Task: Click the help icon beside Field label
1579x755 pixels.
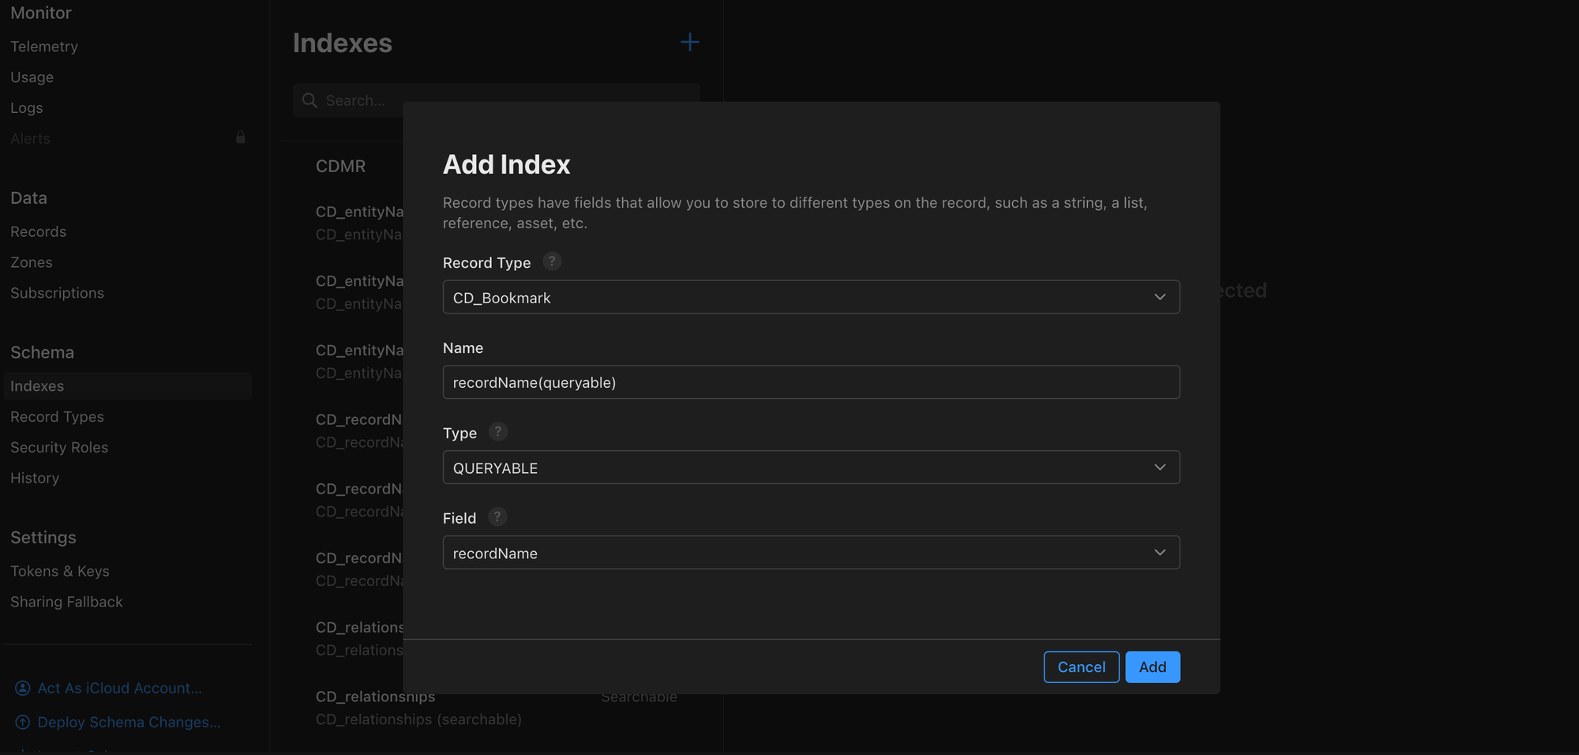Action: [x=497, y=517]
